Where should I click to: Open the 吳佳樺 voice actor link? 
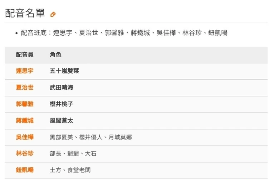(25, 137)
